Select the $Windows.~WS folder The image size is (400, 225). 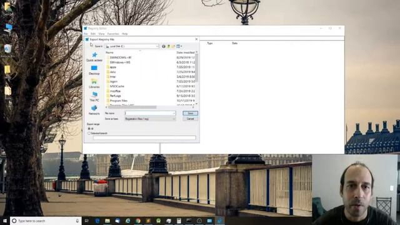(118, 62)
